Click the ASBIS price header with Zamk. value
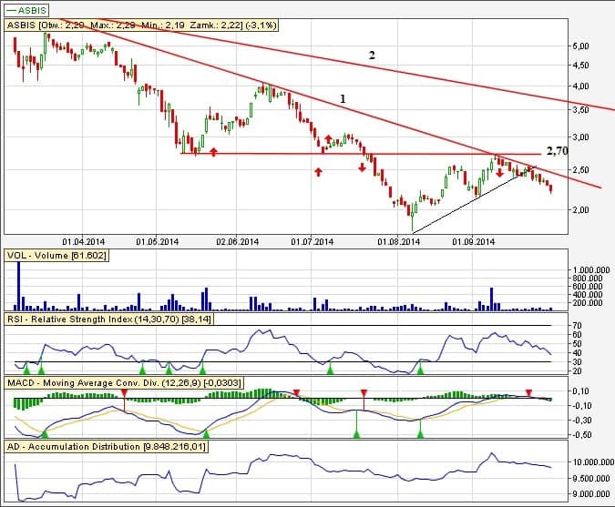The image size is (615, 507). 141,26
